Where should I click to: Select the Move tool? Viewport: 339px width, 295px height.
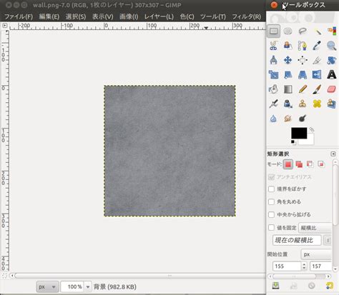[288, 60]
